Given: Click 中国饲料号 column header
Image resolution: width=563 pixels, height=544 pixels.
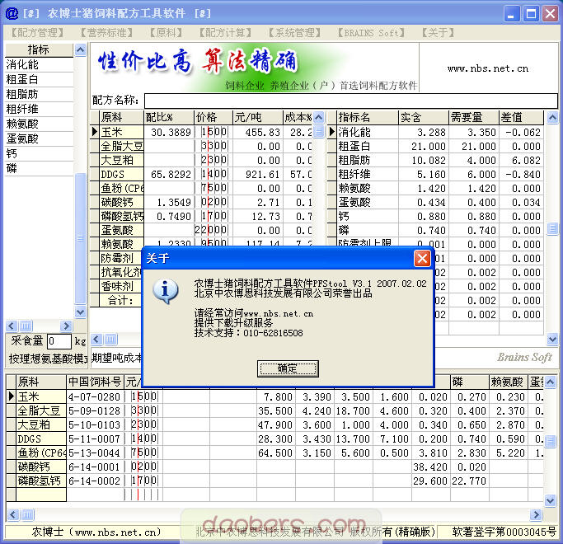Looking at the screenshot, I should [x=95, y=382].
